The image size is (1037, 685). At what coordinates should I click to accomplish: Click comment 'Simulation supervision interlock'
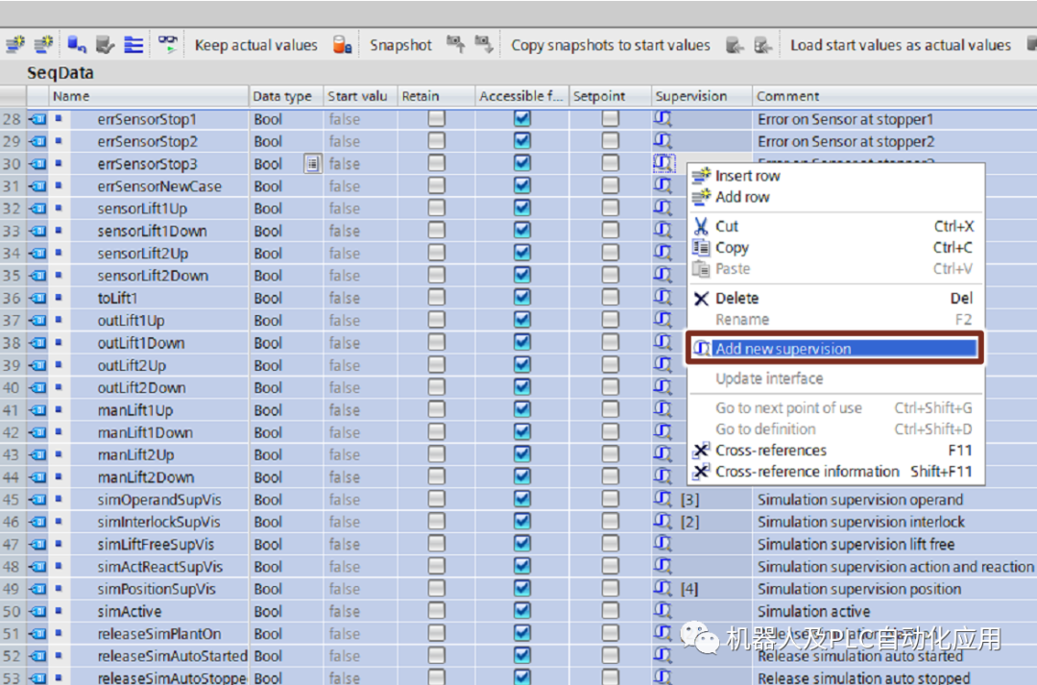pyautogui.click(x=861, y=522)
